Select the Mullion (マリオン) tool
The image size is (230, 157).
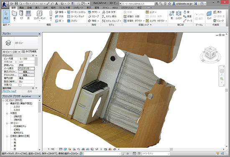(x=72, y=21)
